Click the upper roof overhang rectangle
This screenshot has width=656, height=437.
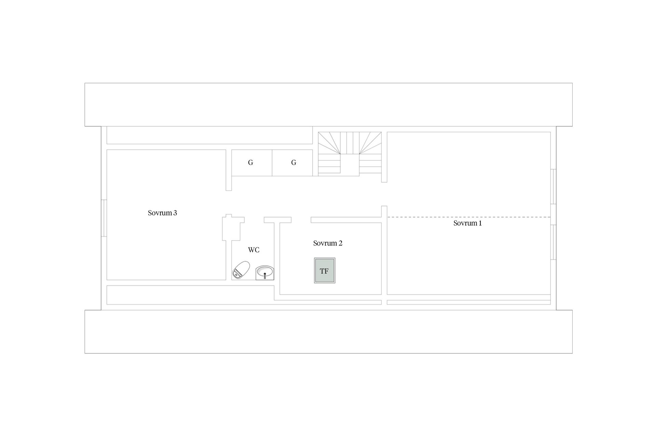tap(328, 104)
